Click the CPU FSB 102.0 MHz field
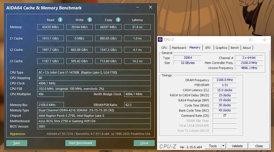The height and width of the screenshot is (152, 274). pos(94,89)
